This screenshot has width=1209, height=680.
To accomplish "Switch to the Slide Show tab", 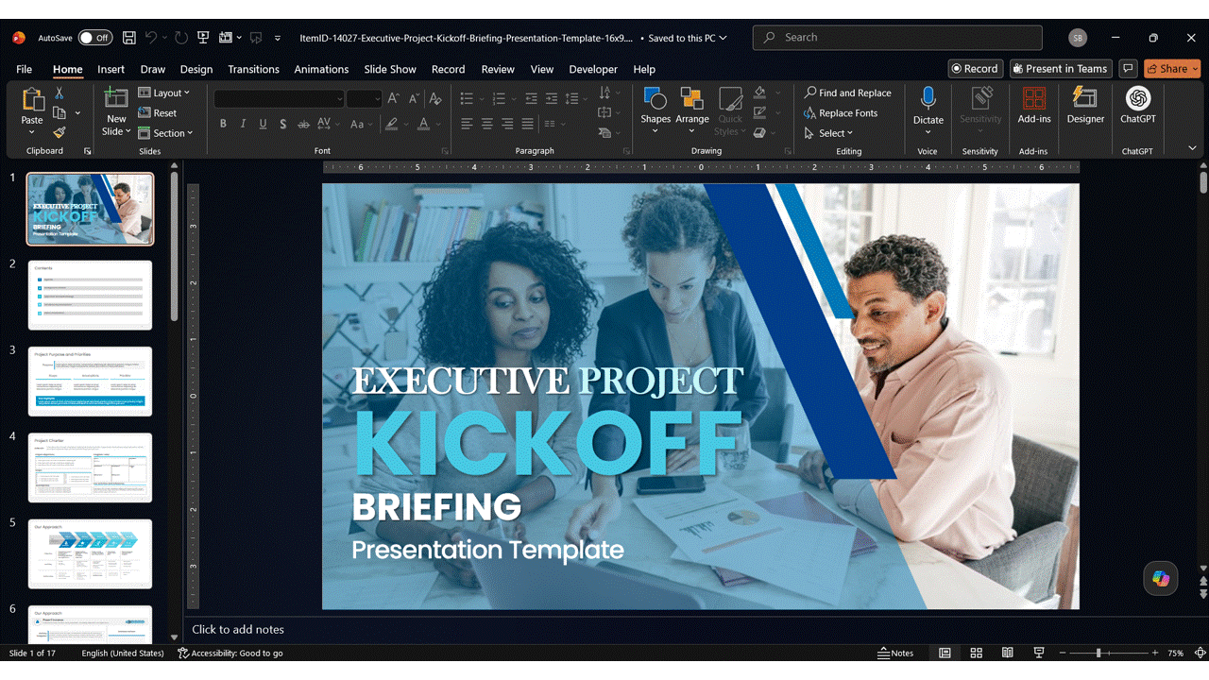I will pos(390,69).
